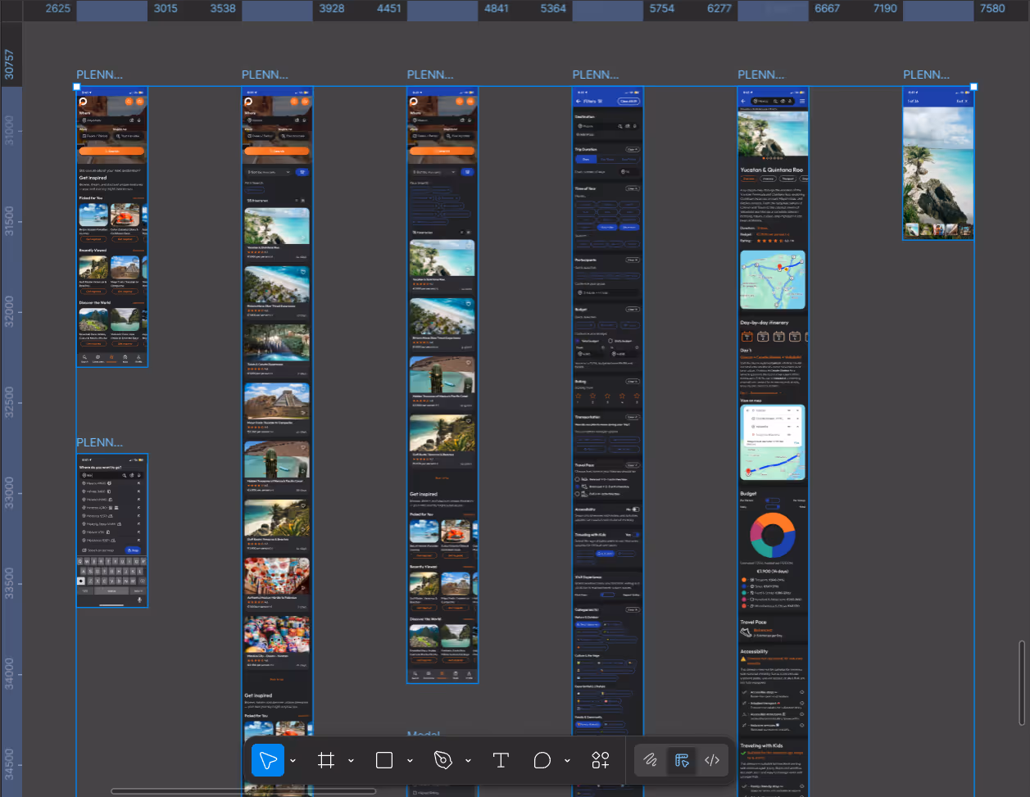Screen dimensions: 1030x797
Task: Open the Pen tool dropdown chevron
Action: [x=468, y=761]
